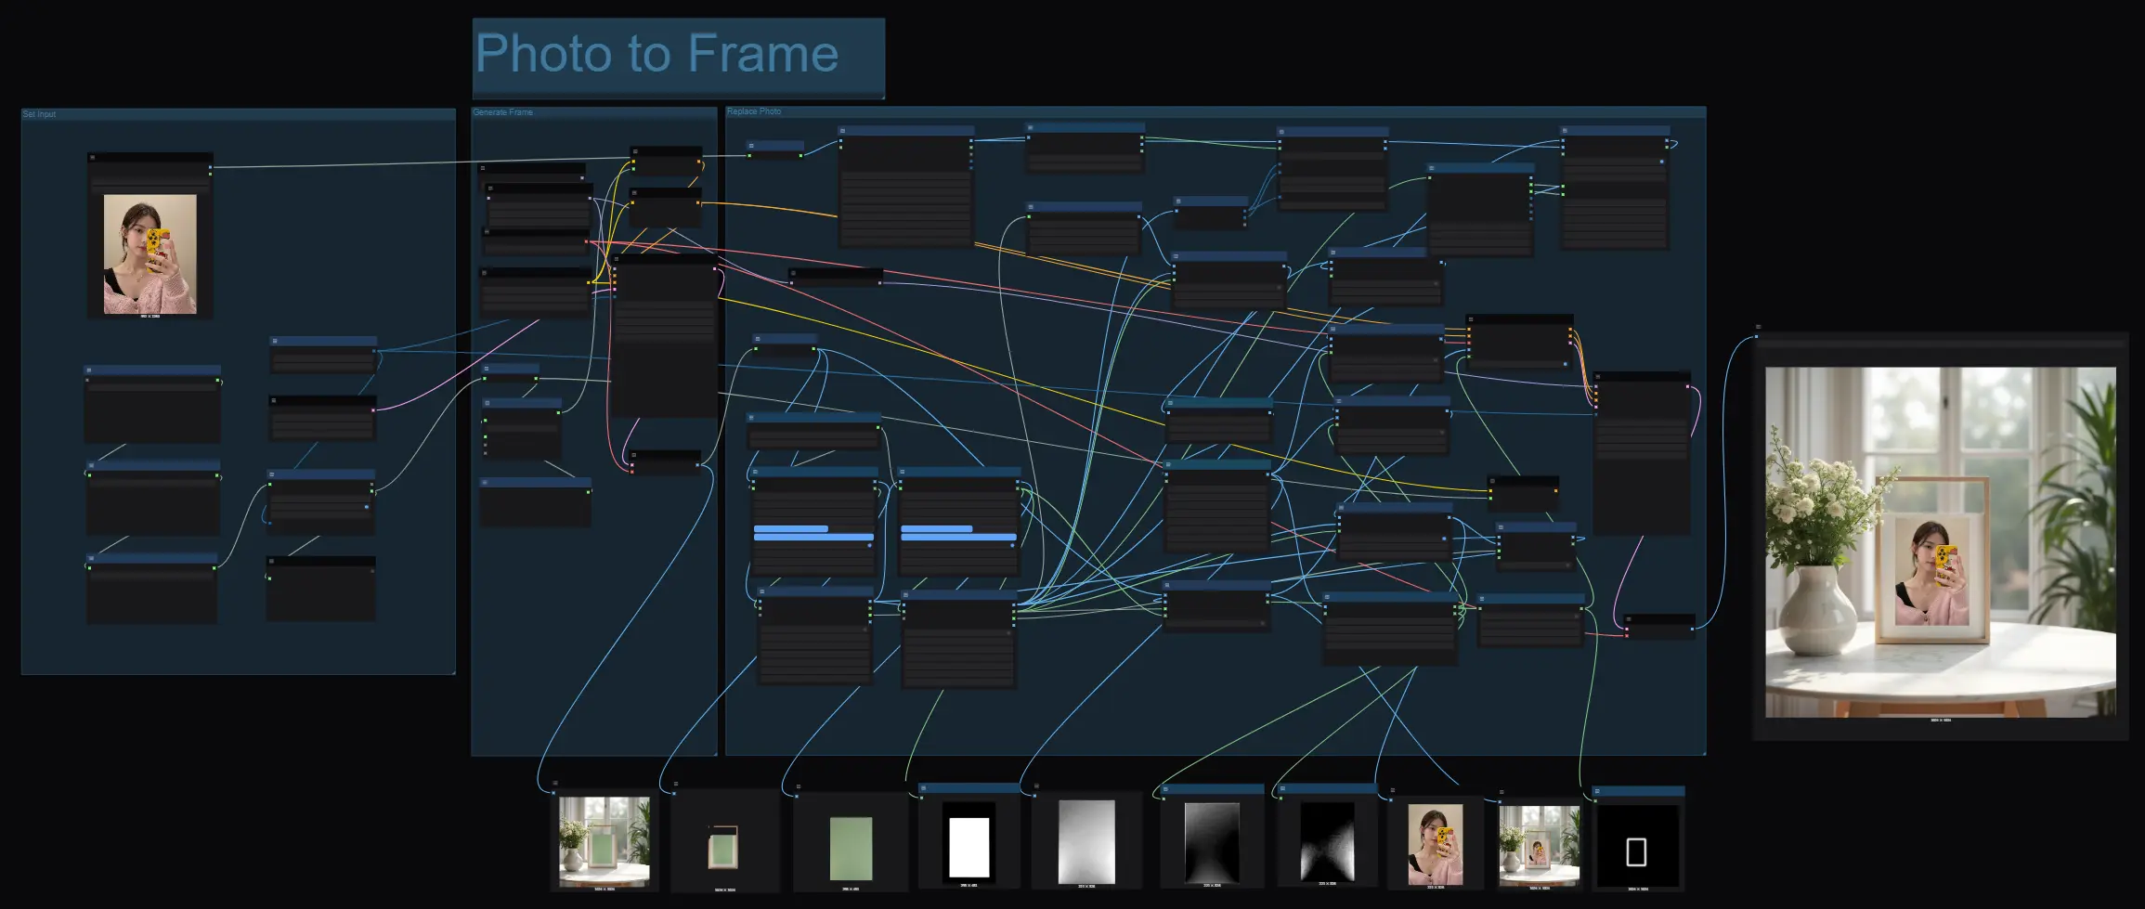Open the dark gradient with lighter bottom preview

[1212, 842]
